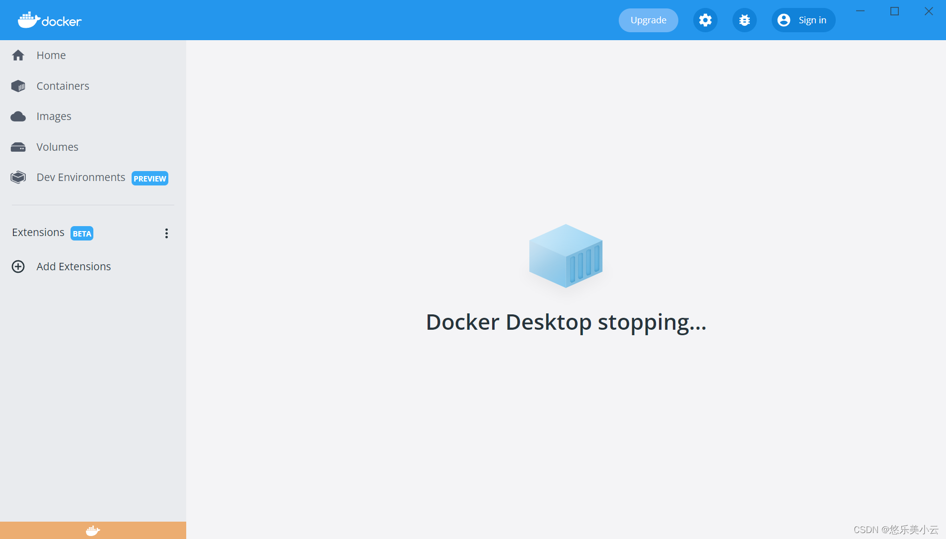Click the BETA badge next to Extensions
The width and height of the screenshot is (946, 539).
pos(82,234)
